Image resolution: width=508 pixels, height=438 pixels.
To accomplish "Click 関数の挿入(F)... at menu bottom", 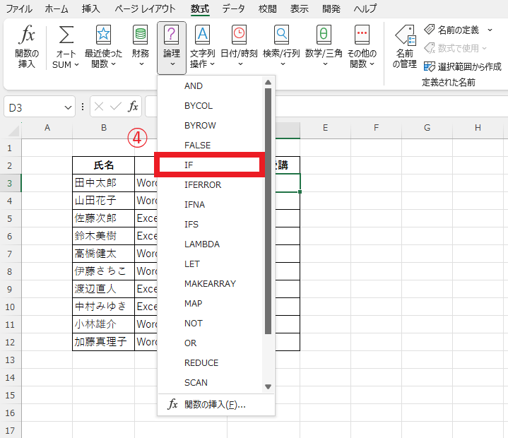I will (216, 405).
